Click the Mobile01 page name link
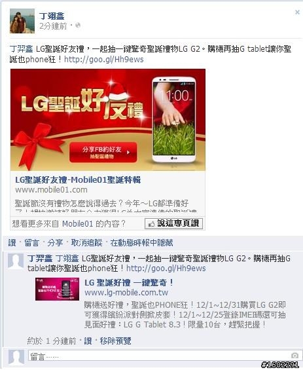303x370 pixels. pos(78,224)
